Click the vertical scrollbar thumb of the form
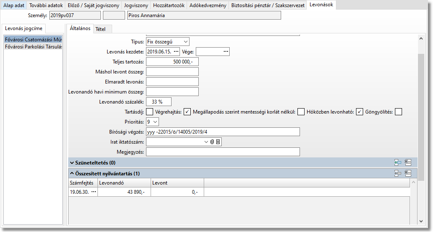Image resolution: width=433 pixels, height=233 pixels. [421, 117]
